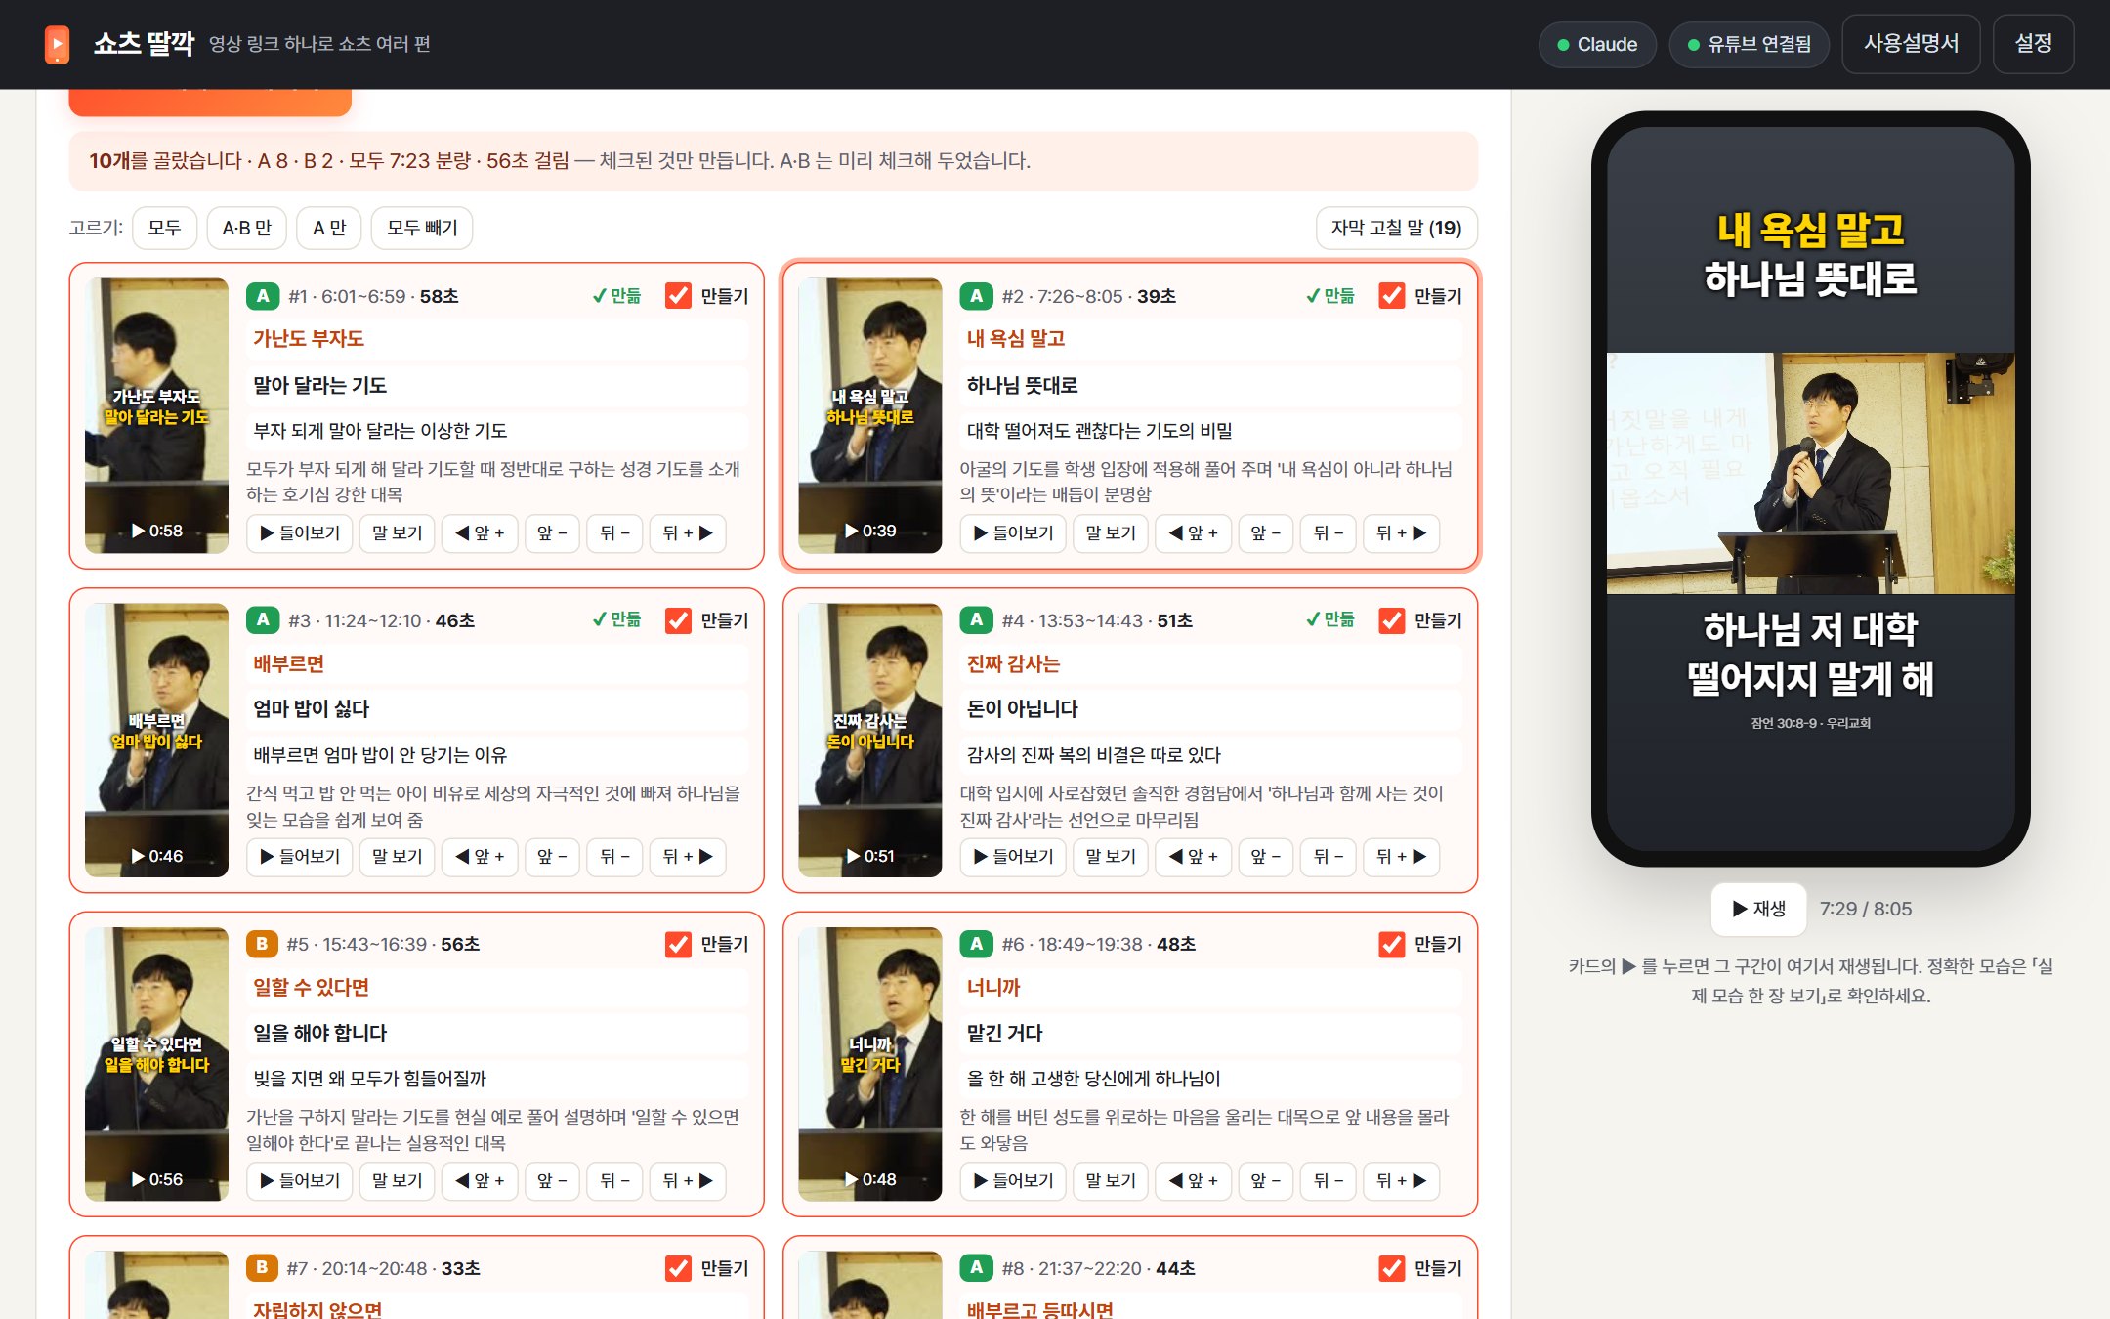Open 설정 from the top bar
2110x1319 pixels.
pos(2033,44)
